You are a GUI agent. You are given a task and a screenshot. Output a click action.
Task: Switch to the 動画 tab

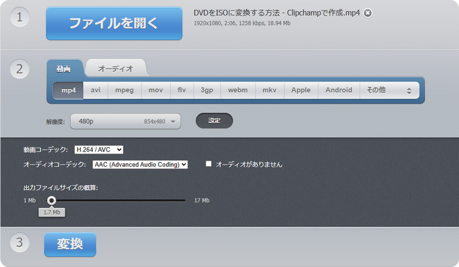point(64,69)
